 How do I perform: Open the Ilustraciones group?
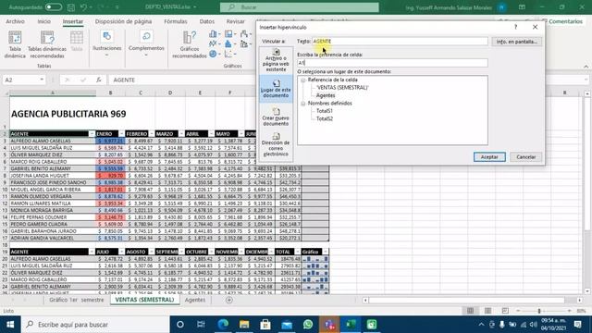click(107, 43)
